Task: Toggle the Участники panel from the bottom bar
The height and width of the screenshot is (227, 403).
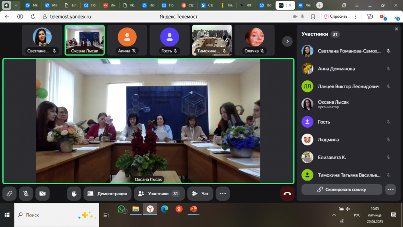Action: tap(159, 194)
